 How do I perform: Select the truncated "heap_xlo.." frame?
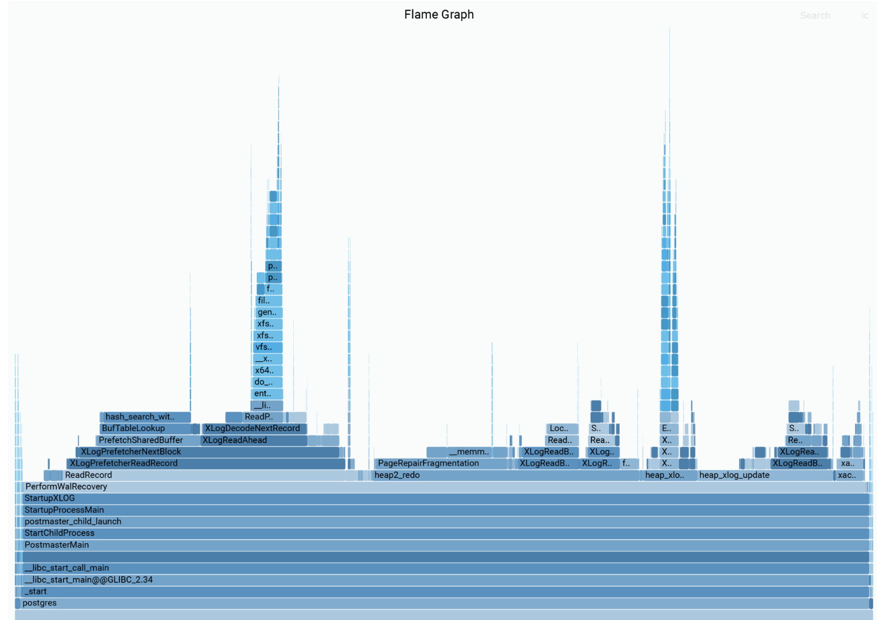point(669,475)
